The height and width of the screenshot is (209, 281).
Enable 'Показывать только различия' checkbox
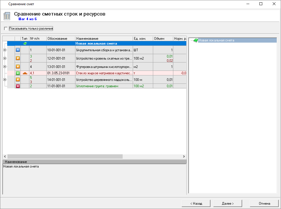tap(6, 29)
